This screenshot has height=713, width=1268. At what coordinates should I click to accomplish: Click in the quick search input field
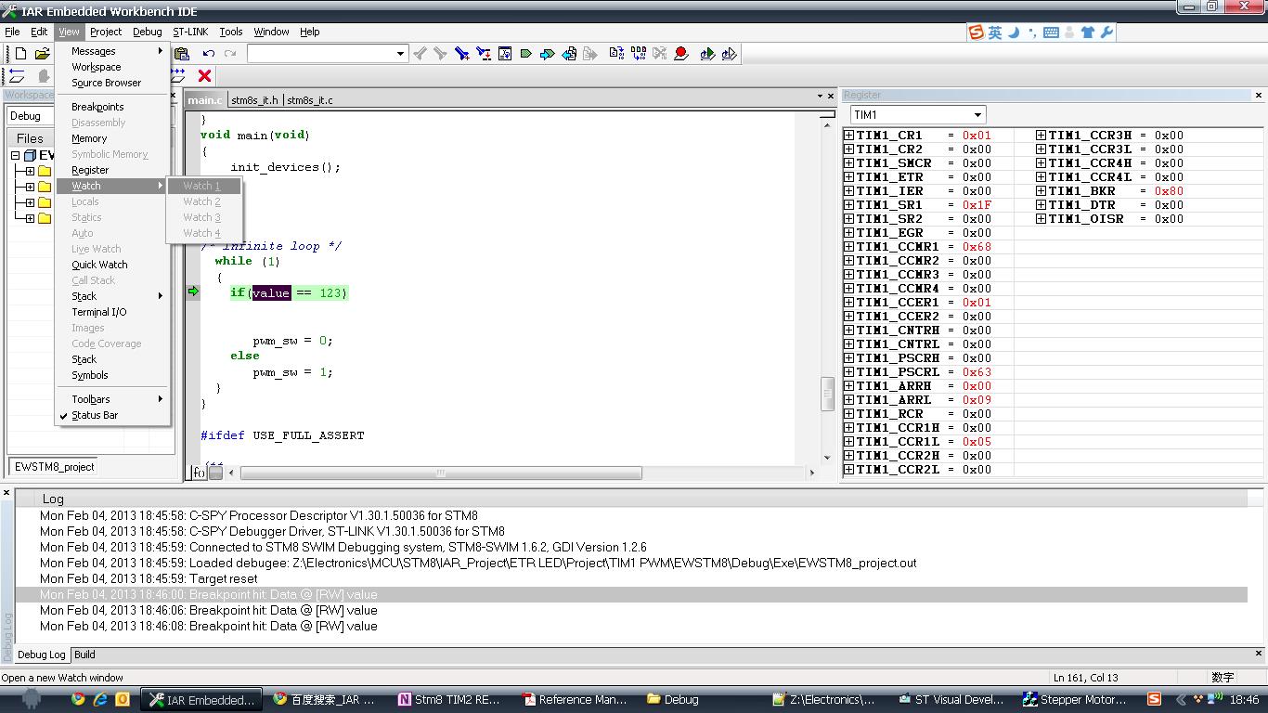[320, 54]
